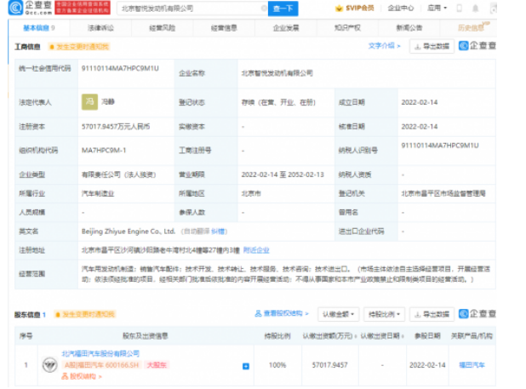Click the 纠错 link next to English name

click(218, 231)
